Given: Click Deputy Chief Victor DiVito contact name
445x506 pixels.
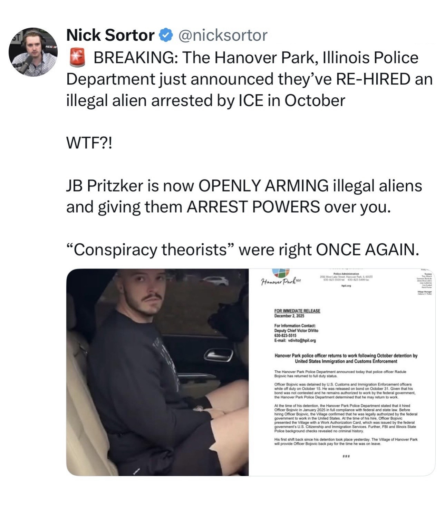Looking at the screenshot, I should tap(297, 331).
